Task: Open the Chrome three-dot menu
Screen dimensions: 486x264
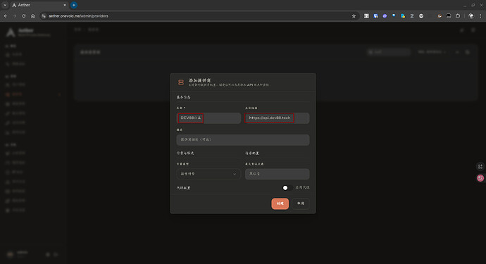Action: click(480, 15)
